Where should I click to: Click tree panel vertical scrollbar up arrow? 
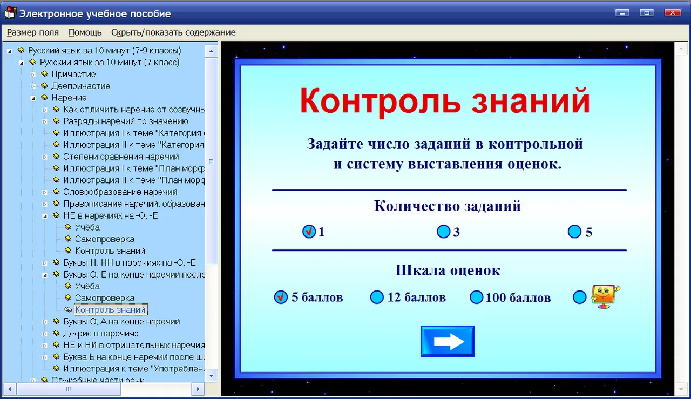(212, 52)
